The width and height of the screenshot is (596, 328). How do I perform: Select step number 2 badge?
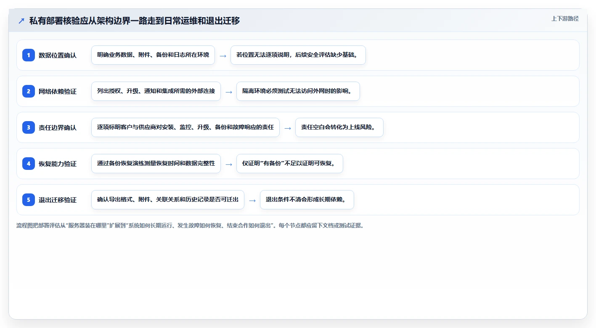pyautogui.click(x=29, y=91)
